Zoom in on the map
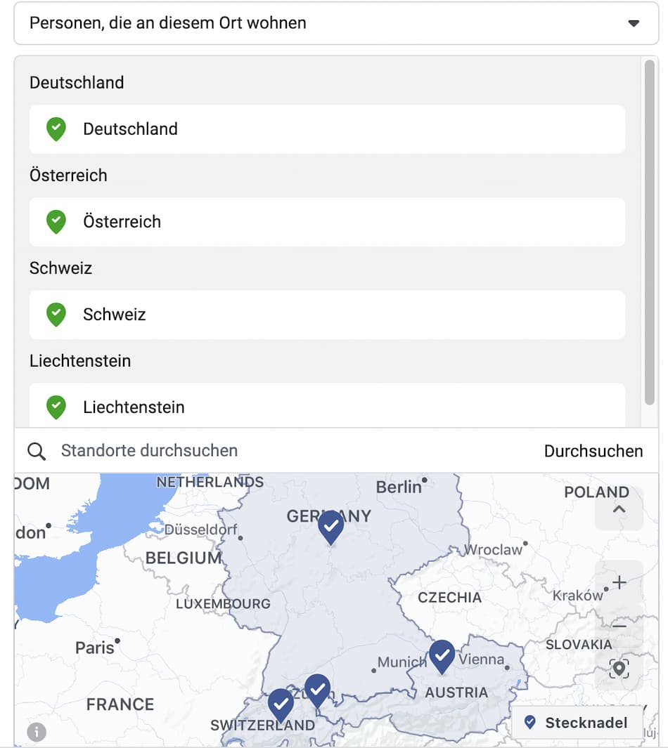The width and height of the screenshot is (668, 748). (619, 582)
